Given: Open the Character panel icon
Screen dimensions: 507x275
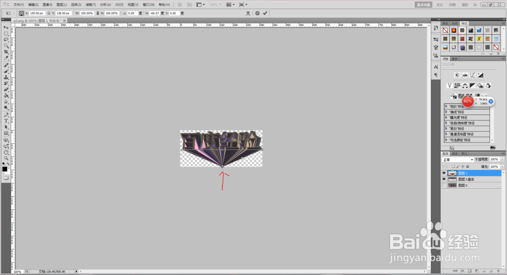Looking at the screenshot, I should 436,67.
